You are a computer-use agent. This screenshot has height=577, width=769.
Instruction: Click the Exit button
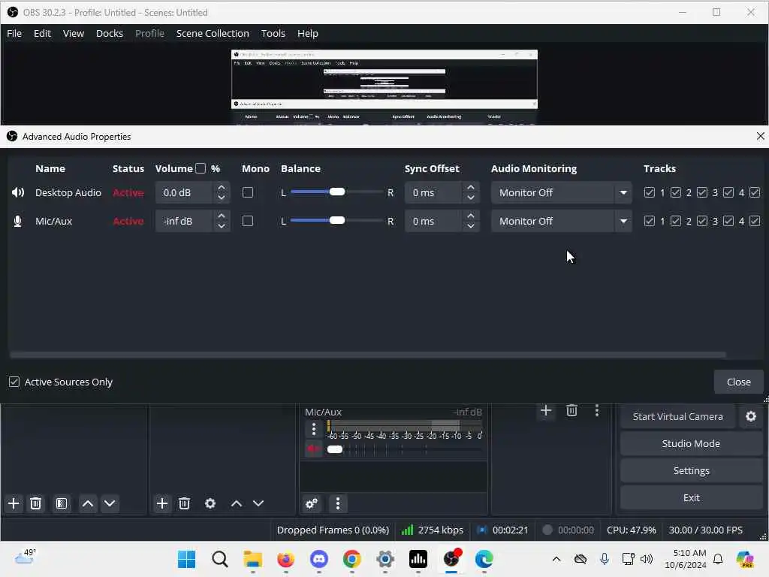point(691,497)
